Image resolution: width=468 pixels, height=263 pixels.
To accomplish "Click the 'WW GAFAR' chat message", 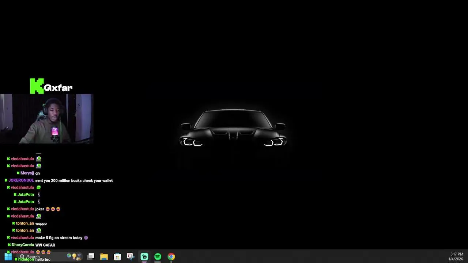I will pyautogui.click(x=45, y=245).
